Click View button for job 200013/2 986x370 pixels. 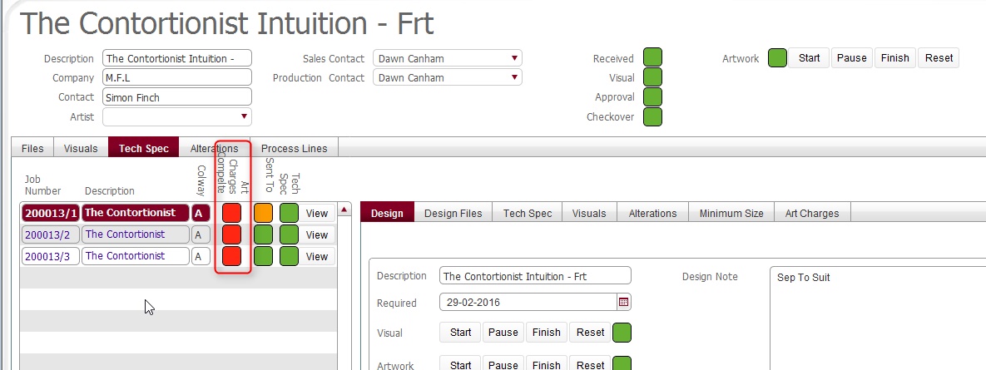click(x=317, y=234)
